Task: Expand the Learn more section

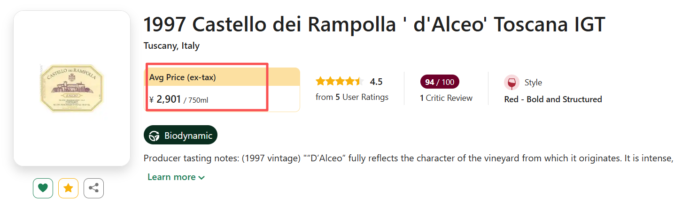Action: [176, 177]
